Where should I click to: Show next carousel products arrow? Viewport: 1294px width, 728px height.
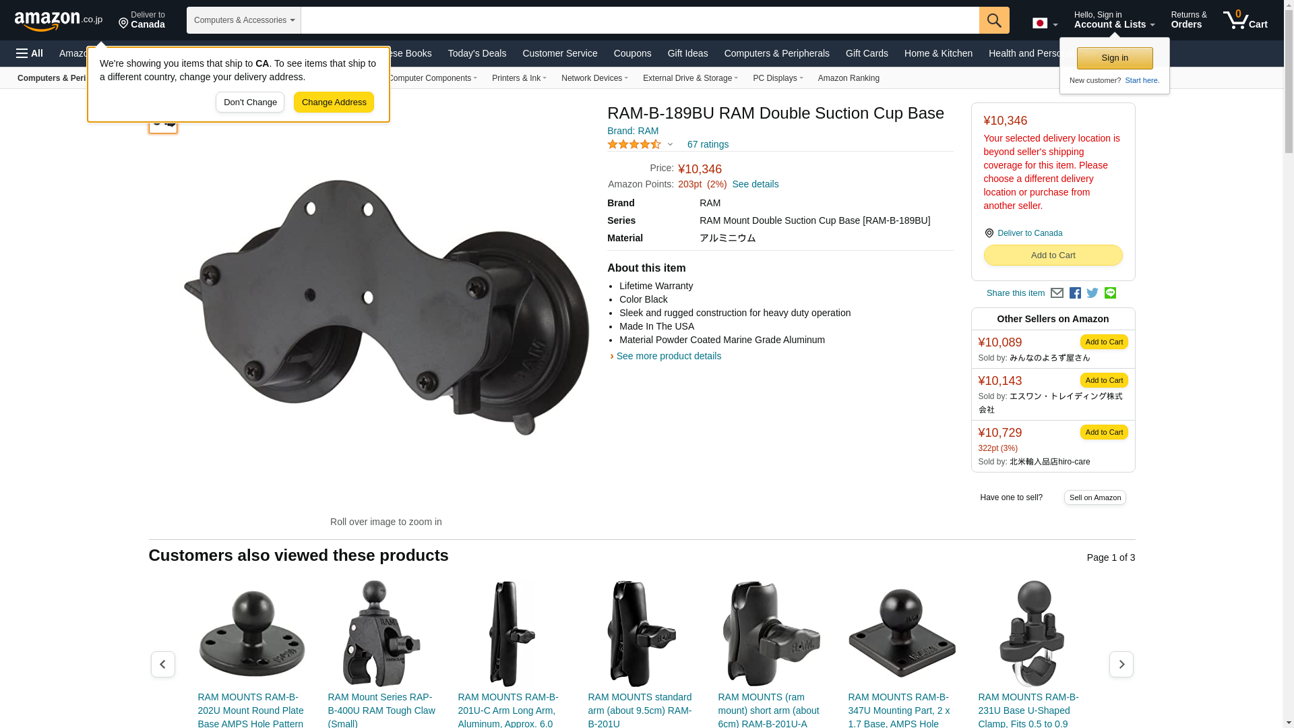[x=1121, y=665]
